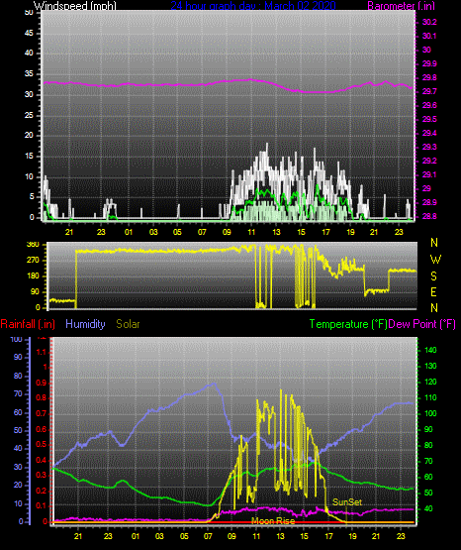Click the 130 temperature axis value
The image size is (461, 550).
click(x=430, y=367)
